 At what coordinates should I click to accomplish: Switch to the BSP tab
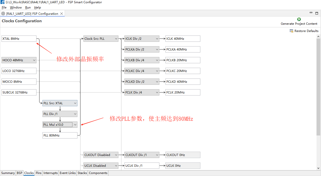(x=19, y=173)
